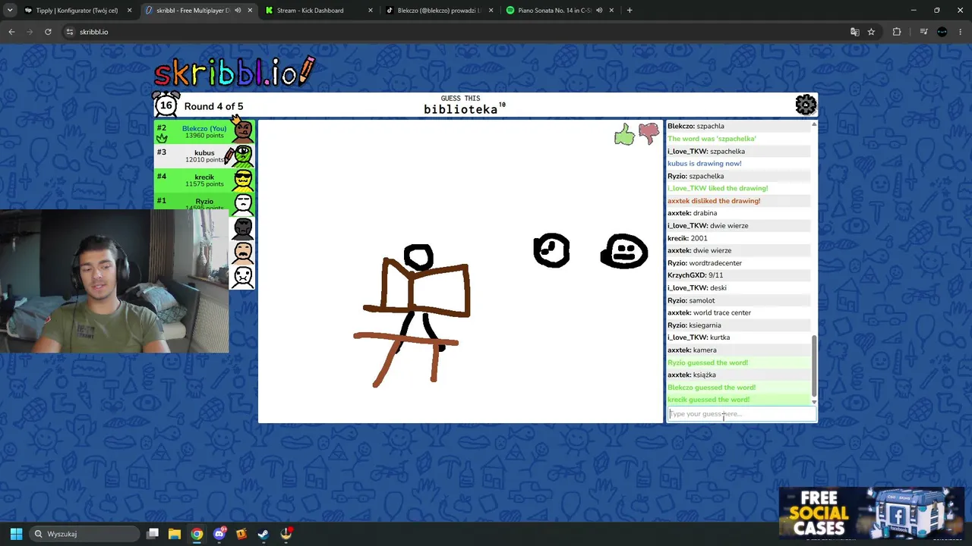
Task: Click the Ryzio player name
Action: (204, 201)
